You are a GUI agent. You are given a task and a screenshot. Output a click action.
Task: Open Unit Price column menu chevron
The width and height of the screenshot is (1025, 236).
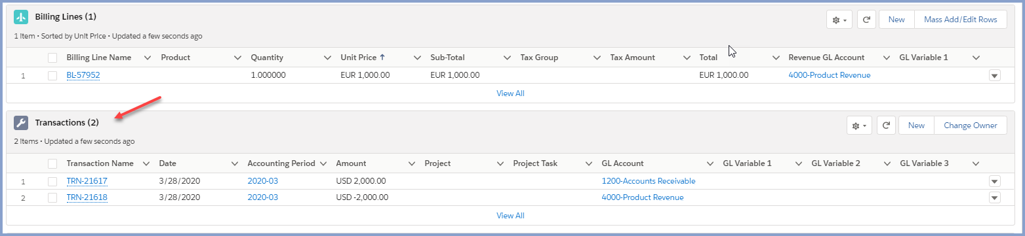coord(417,58)
